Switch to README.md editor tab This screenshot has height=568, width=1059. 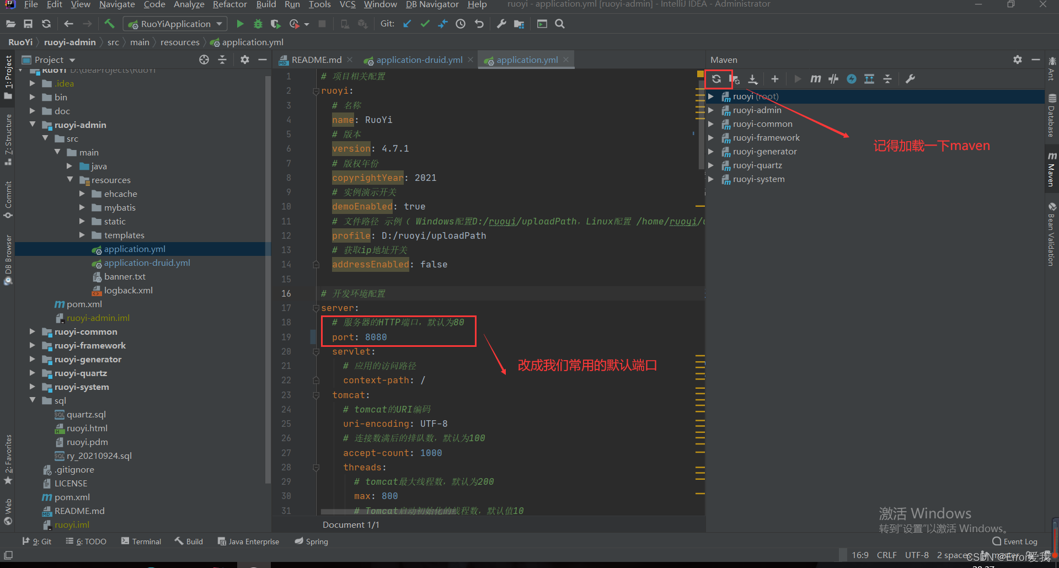click(316, 60)
